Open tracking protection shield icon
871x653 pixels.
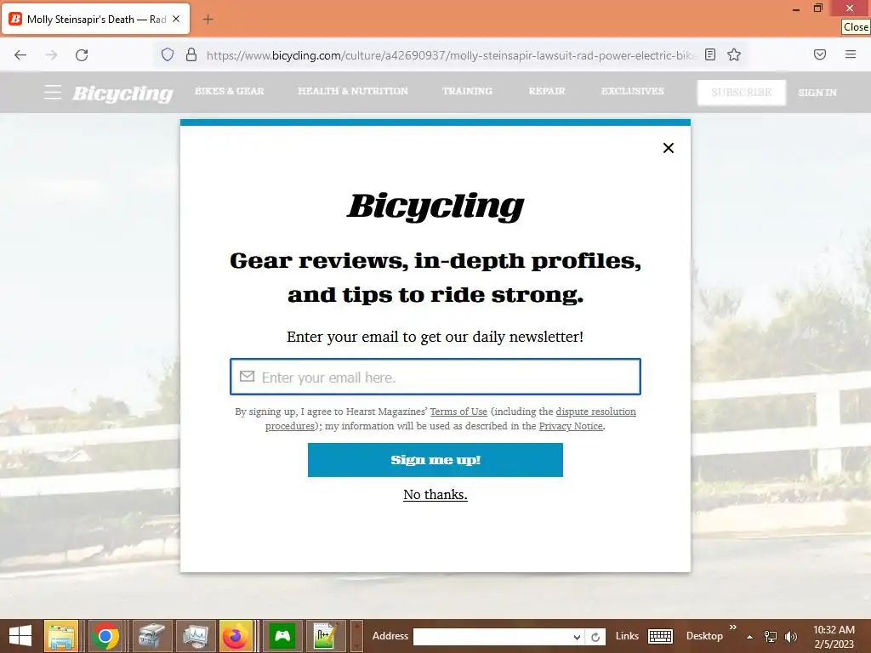click(168, 54)
